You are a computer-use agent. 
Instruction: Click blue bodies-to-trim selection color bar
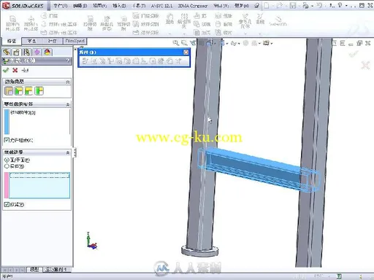[7, 122]
